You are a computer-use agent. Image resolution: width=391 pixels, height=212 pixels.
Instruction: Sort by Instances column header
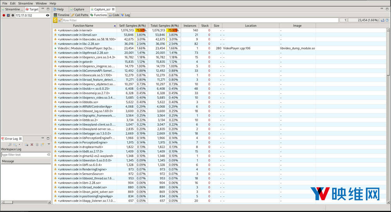(x=189, y=26)
